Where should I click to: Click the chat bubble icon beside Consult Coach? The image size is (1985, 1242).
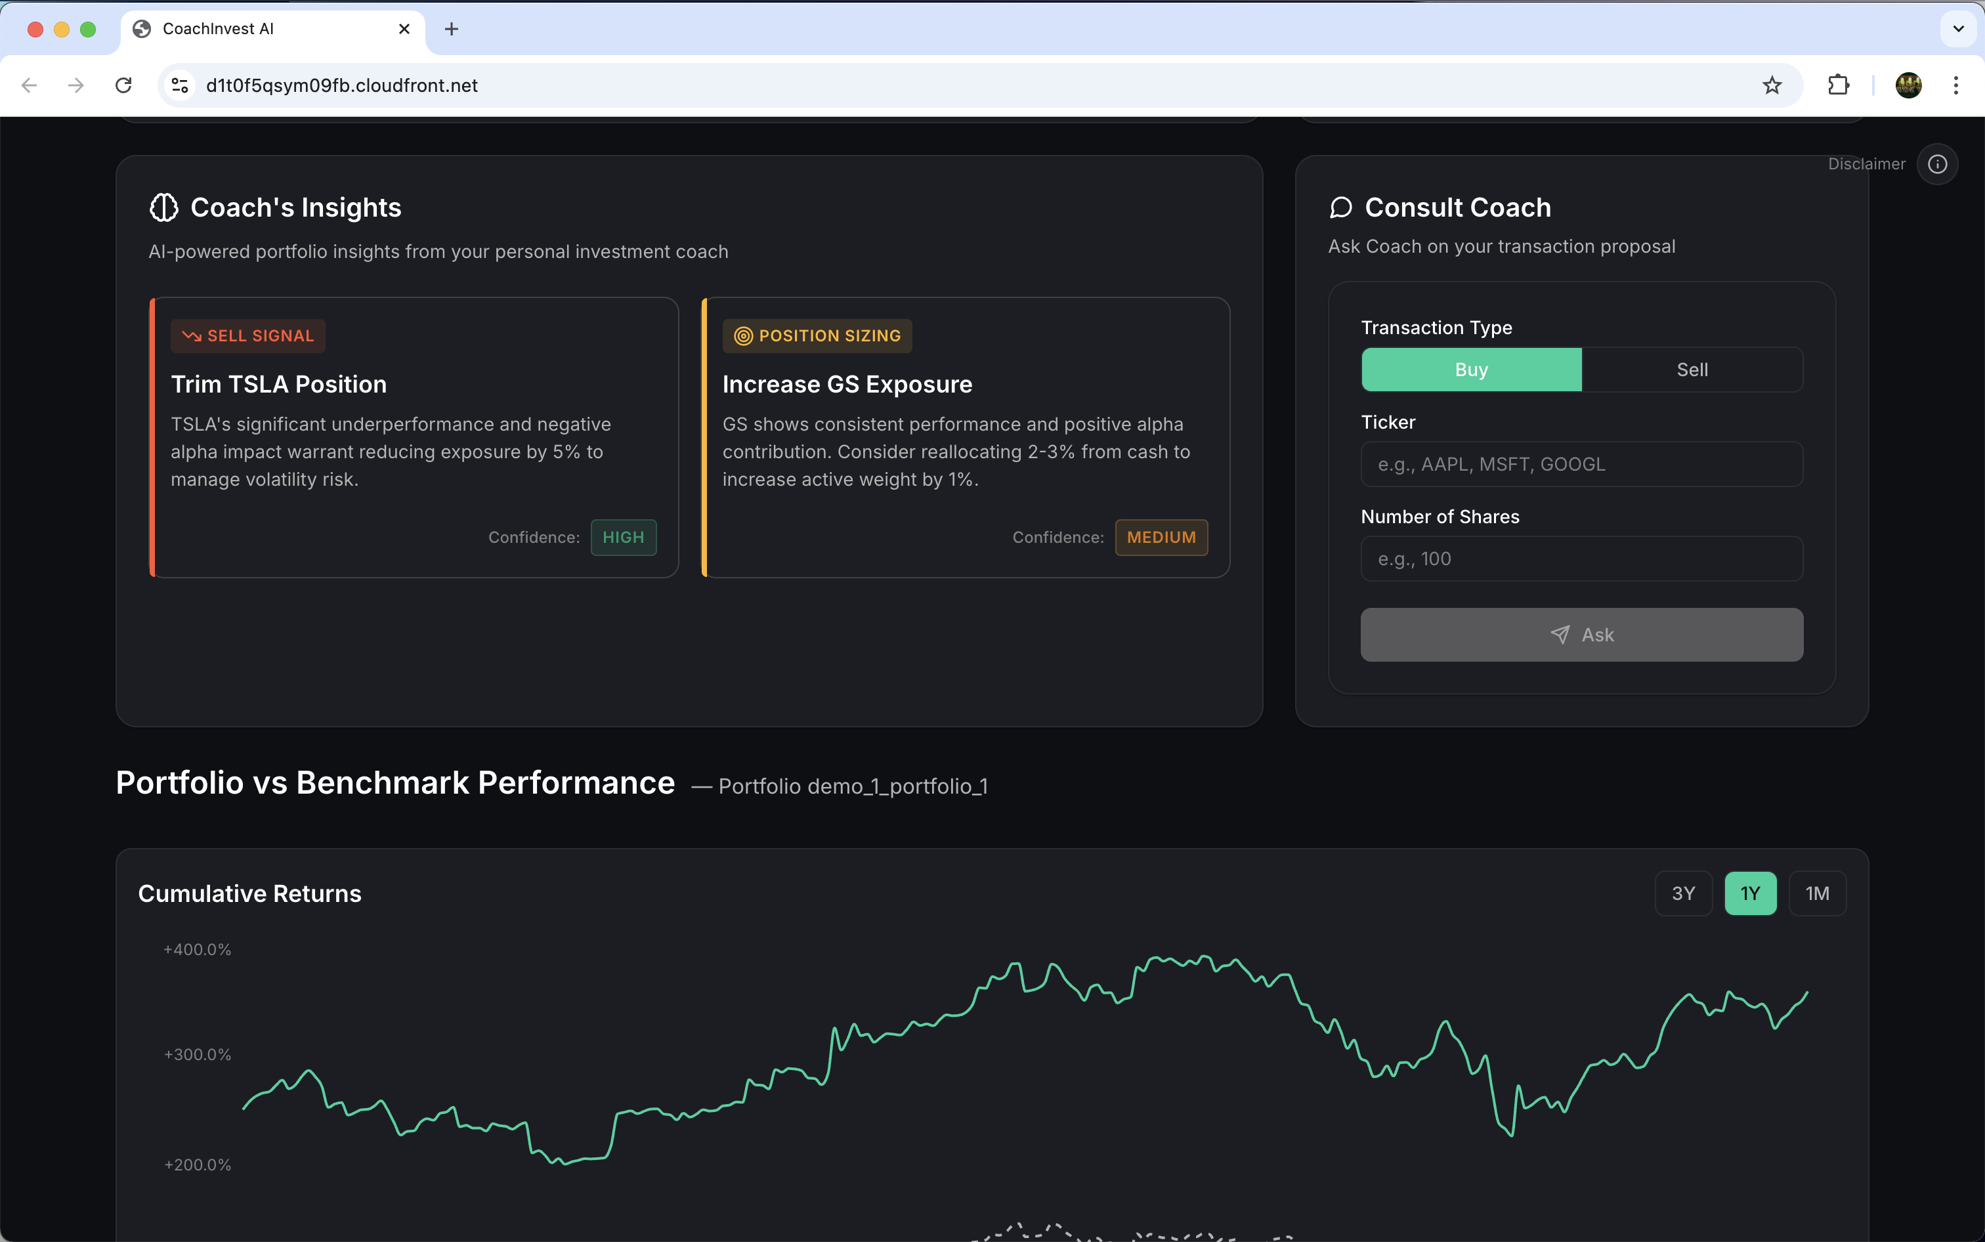1340,208
